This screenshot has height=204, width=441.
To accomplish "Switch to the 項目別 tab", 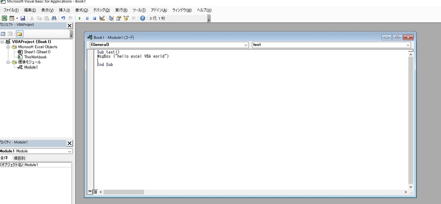I will pyautogui.click(x=19, y=158).
